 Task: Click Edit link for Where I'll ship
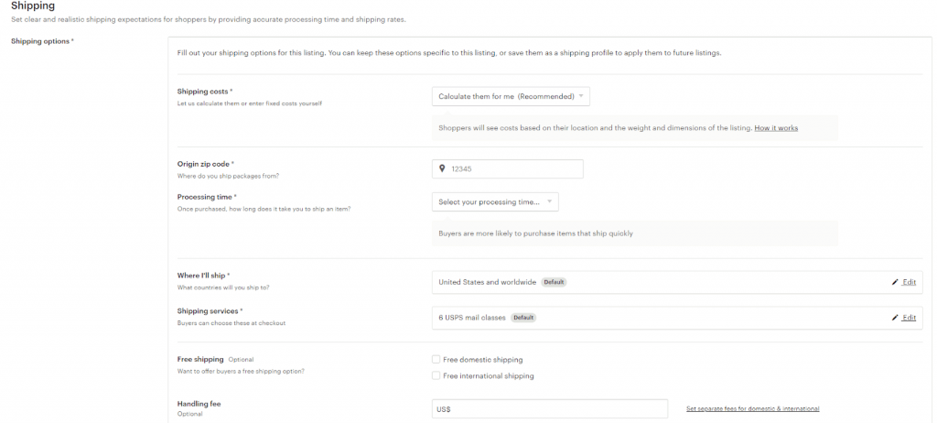tap(909, 282)
